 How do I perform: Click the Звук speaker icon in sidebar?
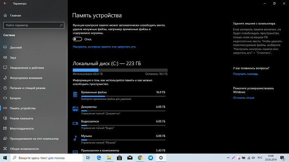(5, 57)
